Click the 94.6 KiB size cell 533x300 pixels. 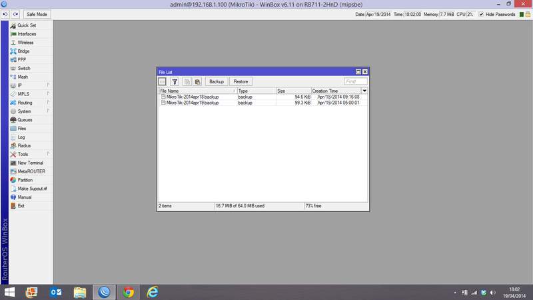[302, 97]
